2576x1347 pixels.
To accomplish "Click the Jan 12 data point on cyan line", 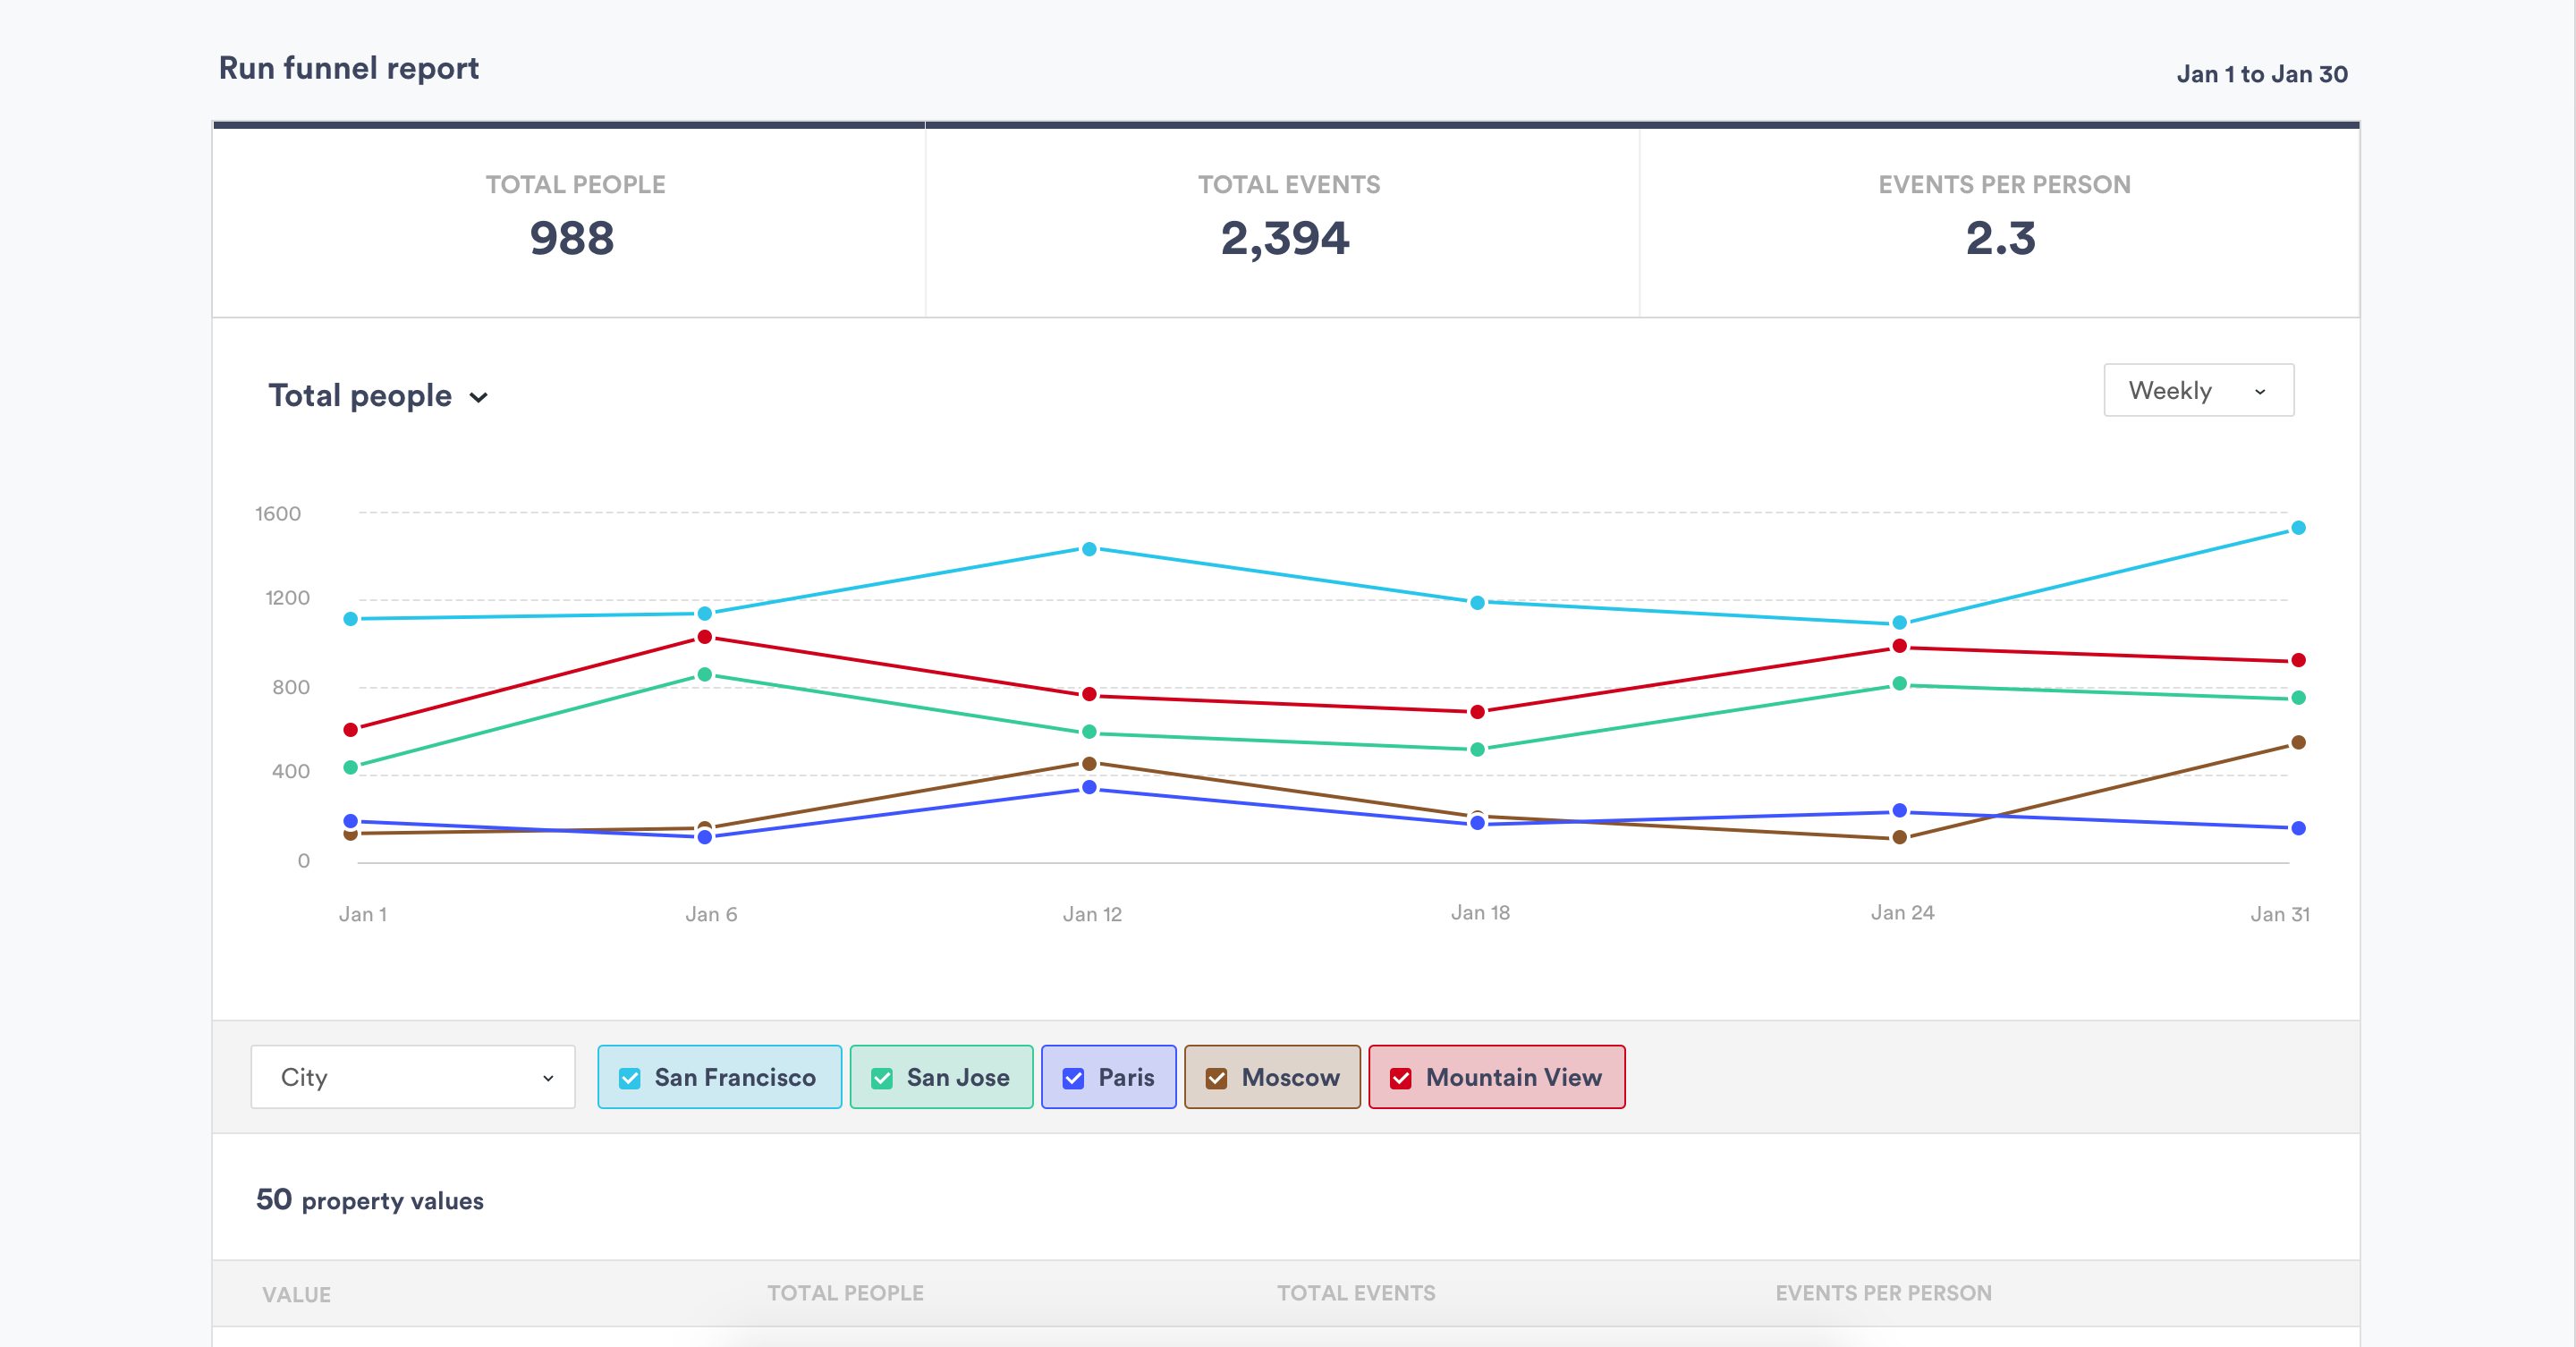I will 1089,548.
